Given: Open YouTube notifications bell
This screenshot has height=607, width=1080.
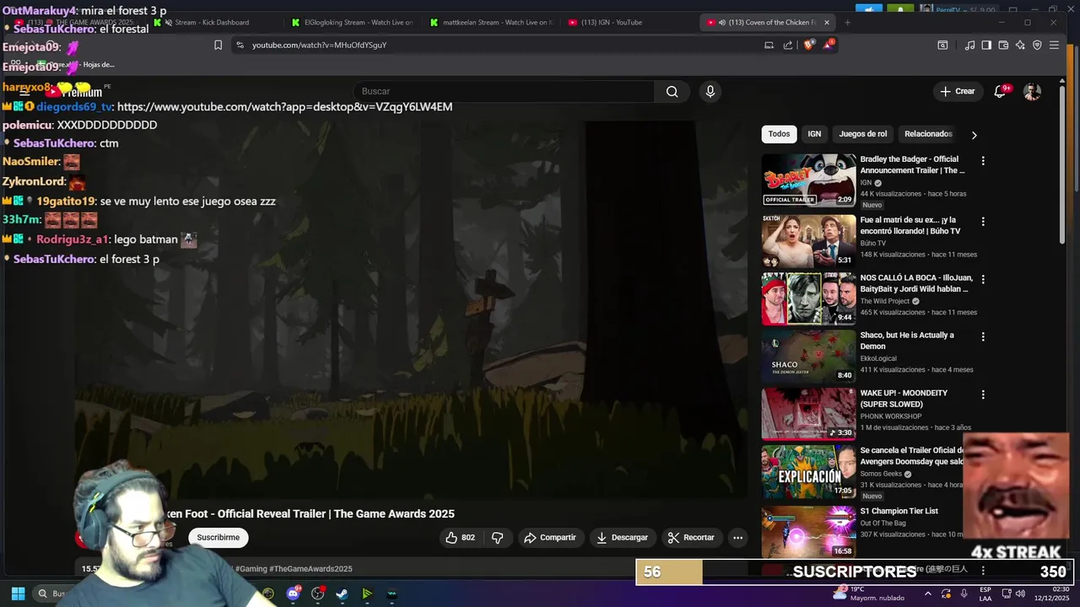Looking at the screenshot, I should point(1000,91).
